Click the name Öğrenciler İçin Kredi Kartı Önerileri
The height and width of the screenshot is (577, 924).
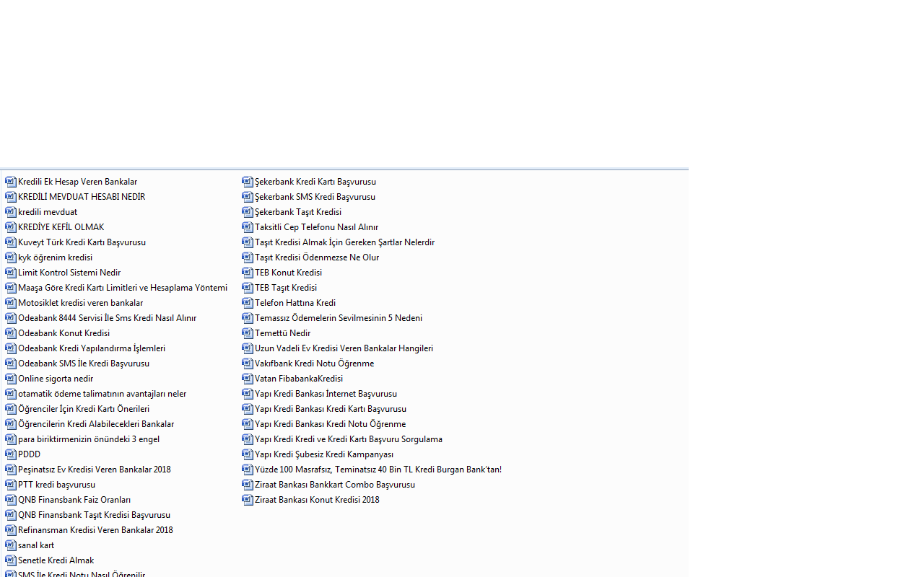[84, 409]
